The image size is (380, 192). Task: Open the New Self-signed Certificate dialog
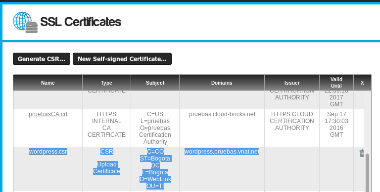click(122, 59)
